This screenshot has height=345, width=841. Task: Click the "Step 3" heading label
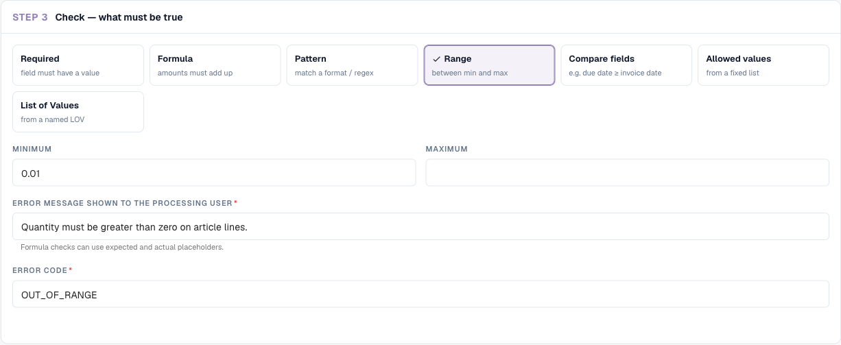(x=30, y=17)
